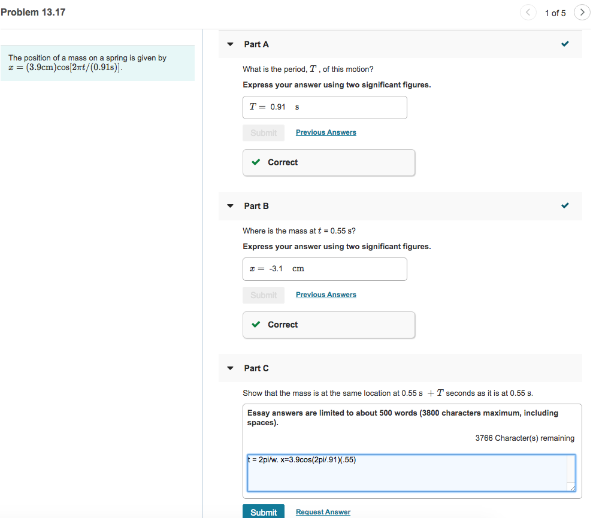
Task: Select the problem statement panel on the left
Action: click(x=99, y=62)
